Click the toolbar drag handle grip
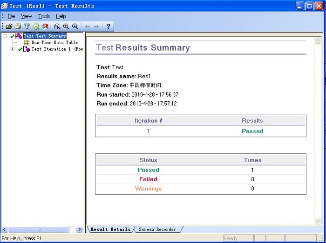This screenshot has width=326, height=243. (2, 26)
